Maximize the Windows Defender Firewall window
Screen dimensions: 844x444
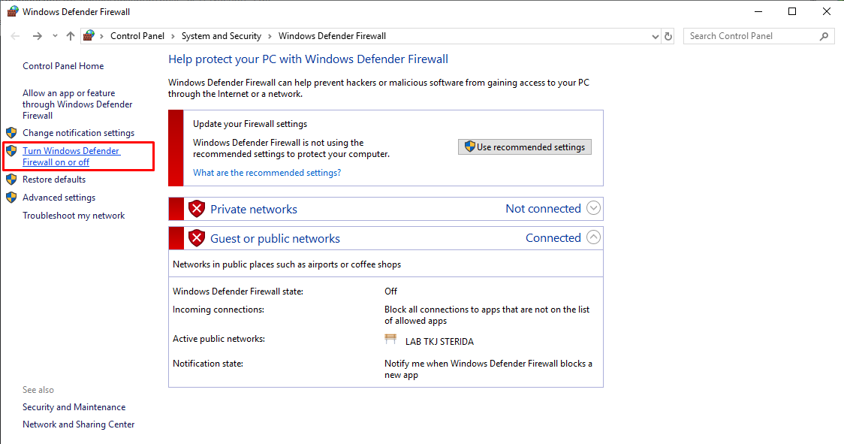tap(792, 11)
